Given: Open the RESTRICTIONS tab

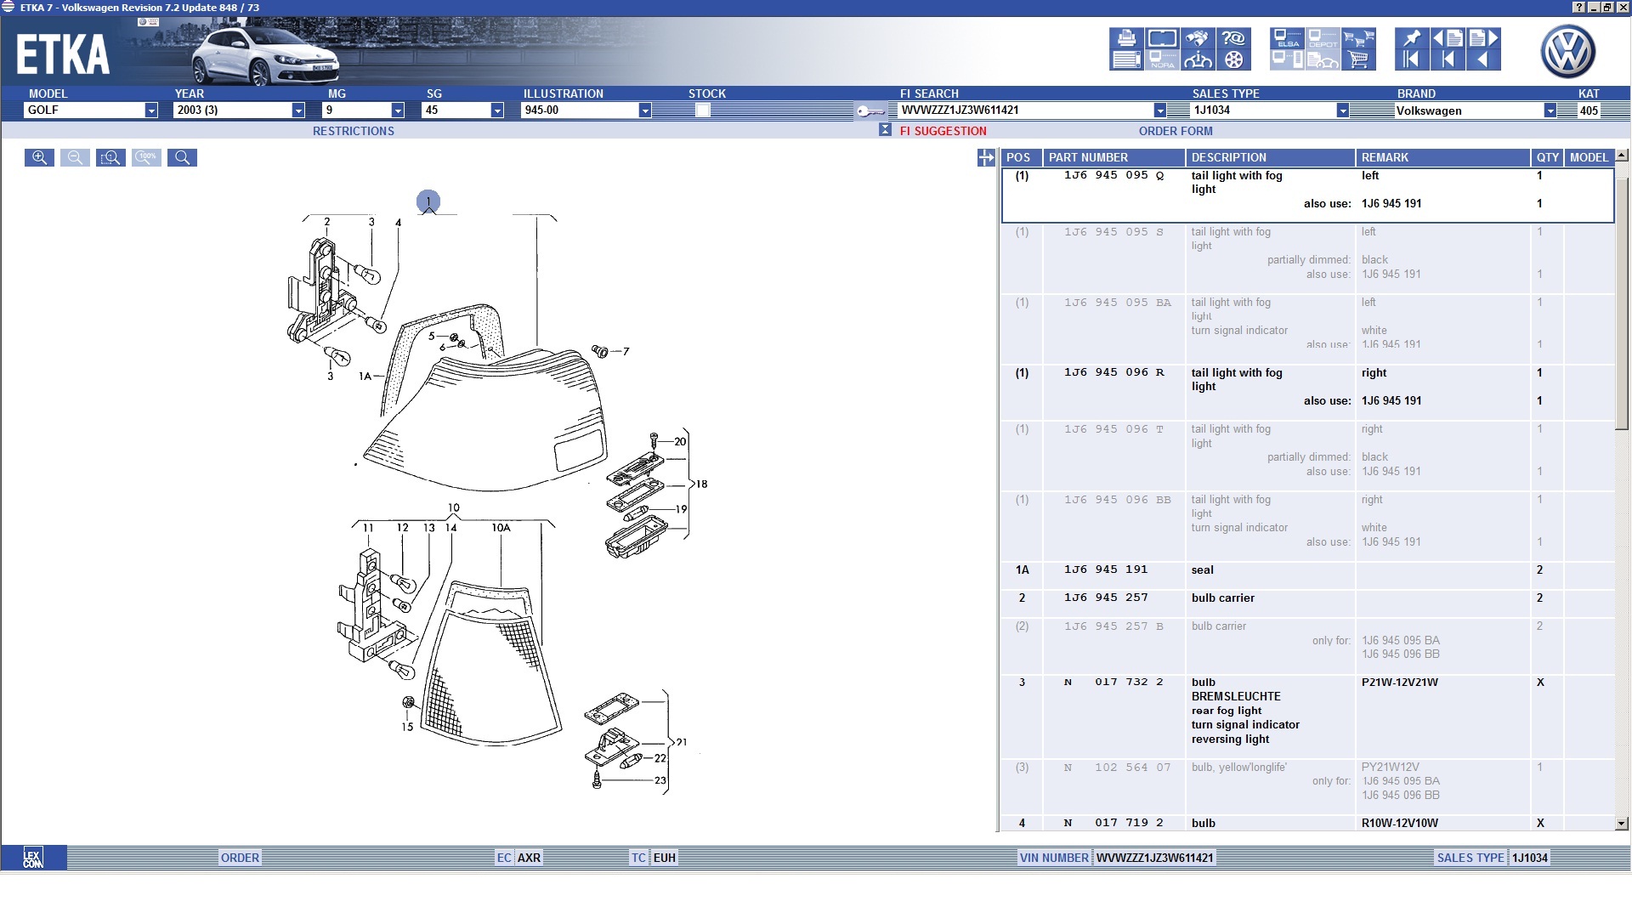Looking at the screenshot, I should click(353, 131).
